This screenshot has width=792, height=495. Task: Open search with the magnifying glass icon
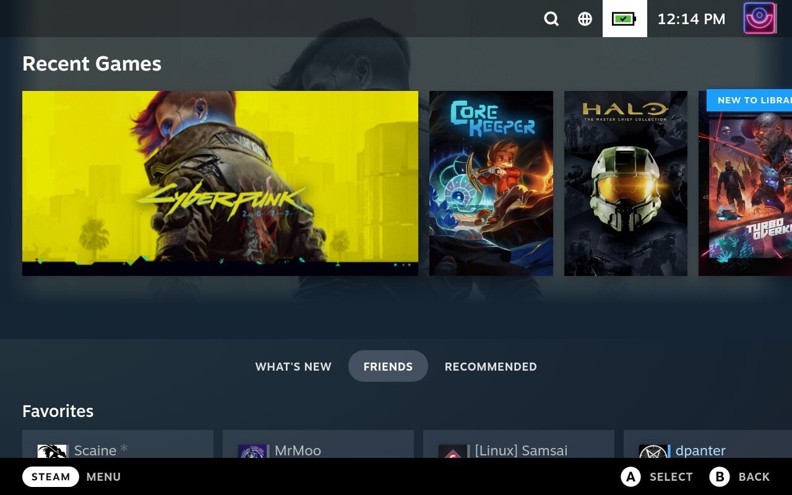coord(551,19)
